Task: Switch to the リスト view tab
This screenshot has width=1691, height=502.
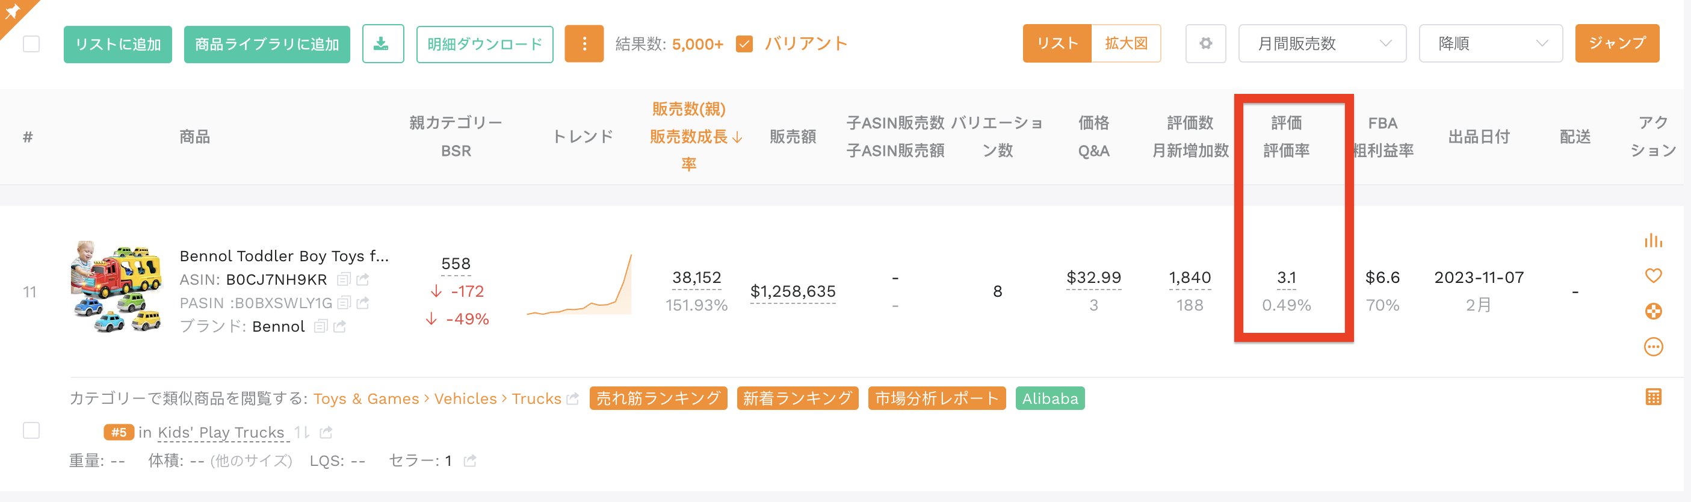Action: pos(1057,43)
